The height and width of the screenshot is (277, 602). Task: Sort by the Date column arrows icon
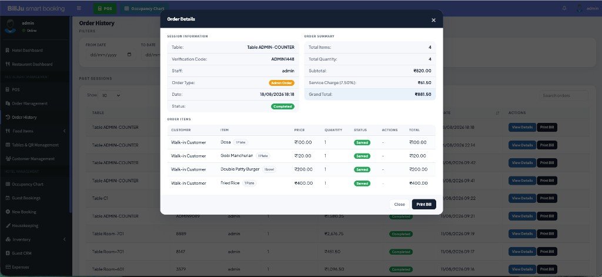click(x=497, y=113)
